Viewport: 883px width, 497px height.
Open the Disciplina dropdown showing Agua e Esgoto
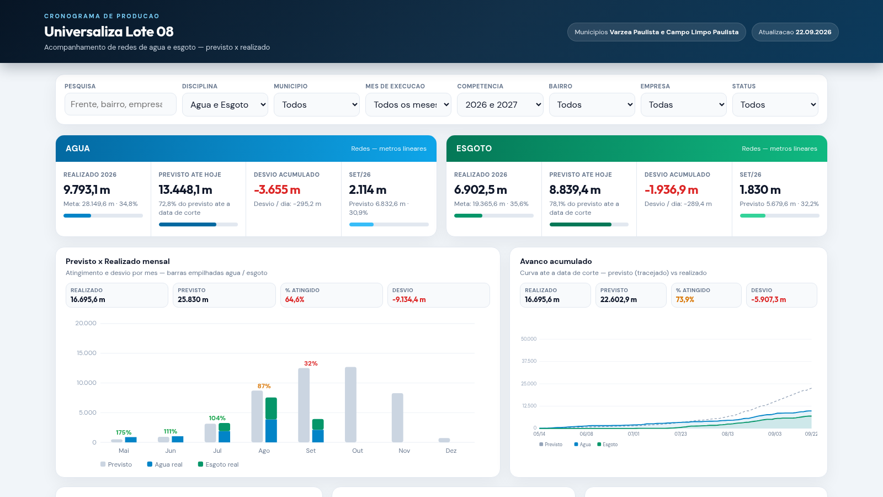[x=225, y=104]
